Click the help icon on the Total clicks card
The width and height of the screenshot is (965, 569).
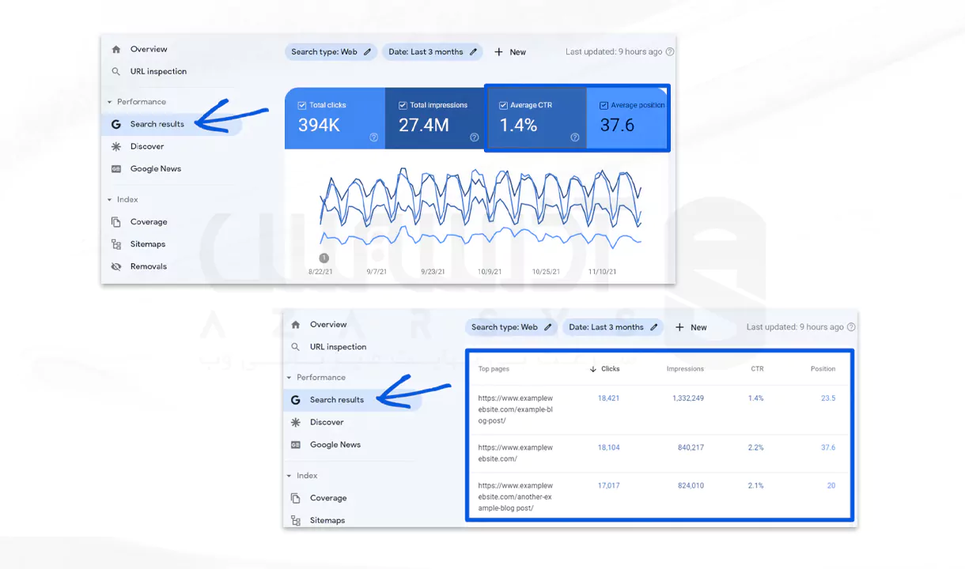pos(374,138)
